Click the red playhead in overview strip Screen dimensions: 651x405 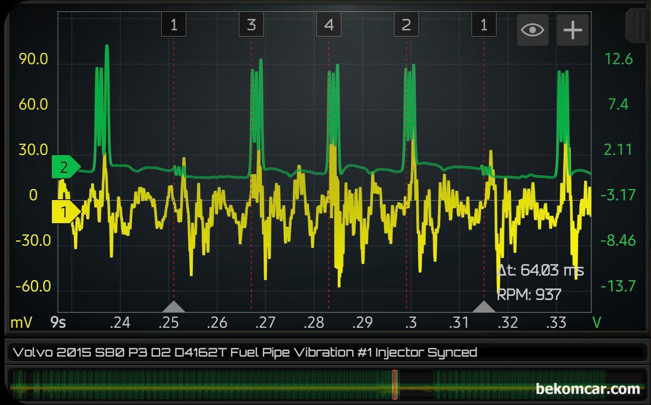[x=395, y=384]
